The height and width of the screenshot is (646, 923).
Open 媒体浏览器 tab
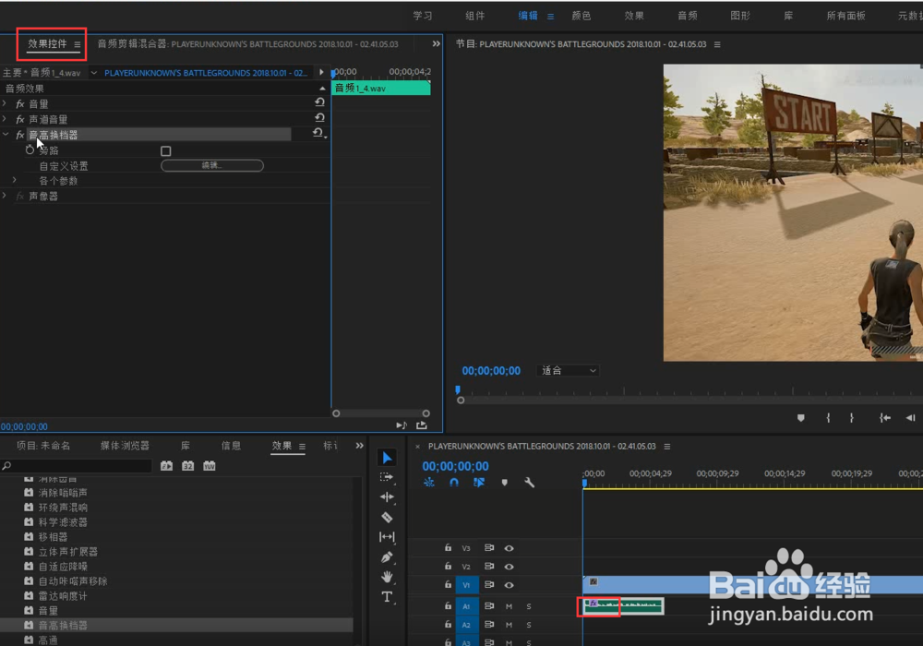pos(125,446)
